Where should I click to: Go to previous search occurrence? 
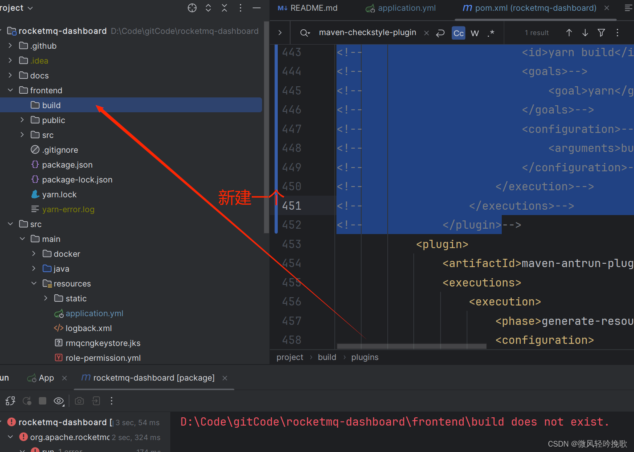tap(569, 33)
